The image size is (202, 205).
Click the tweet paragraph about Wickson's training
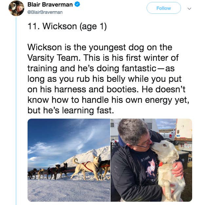pos(108,79)
